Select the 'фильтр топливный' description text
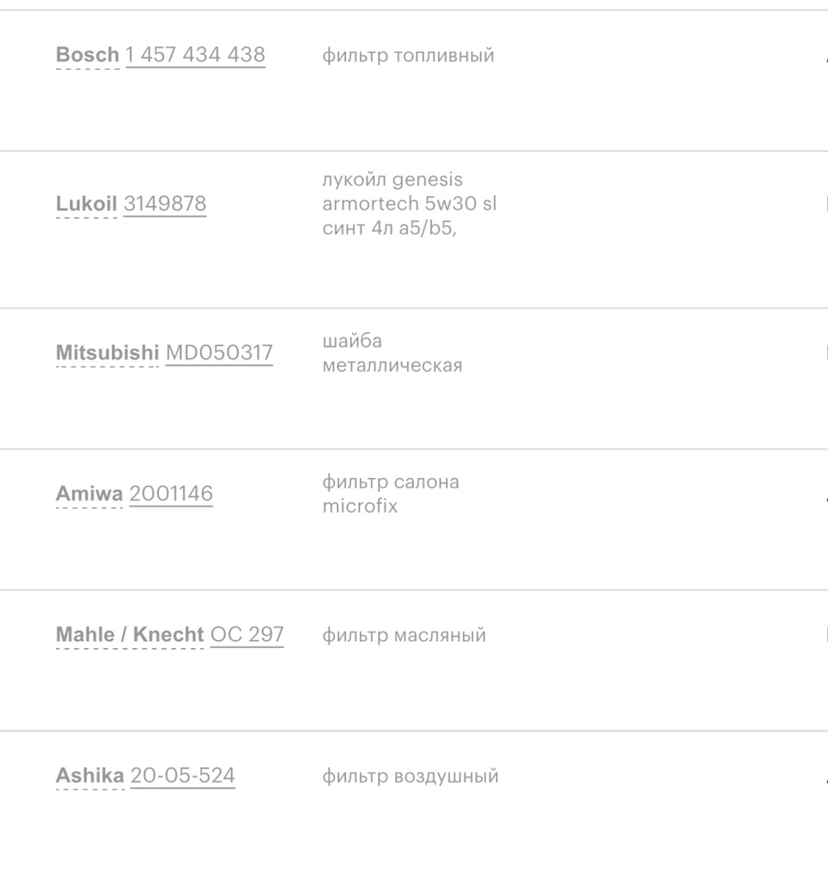 pyautogui.click(x=408, y=55)
